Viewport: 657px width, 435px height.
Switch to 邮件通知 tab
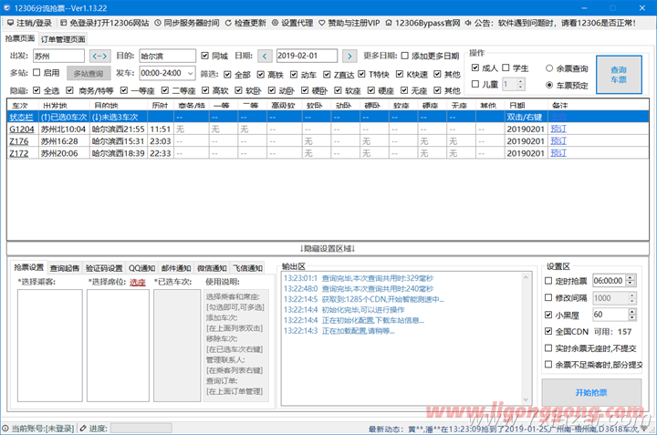tap(176, 268)
